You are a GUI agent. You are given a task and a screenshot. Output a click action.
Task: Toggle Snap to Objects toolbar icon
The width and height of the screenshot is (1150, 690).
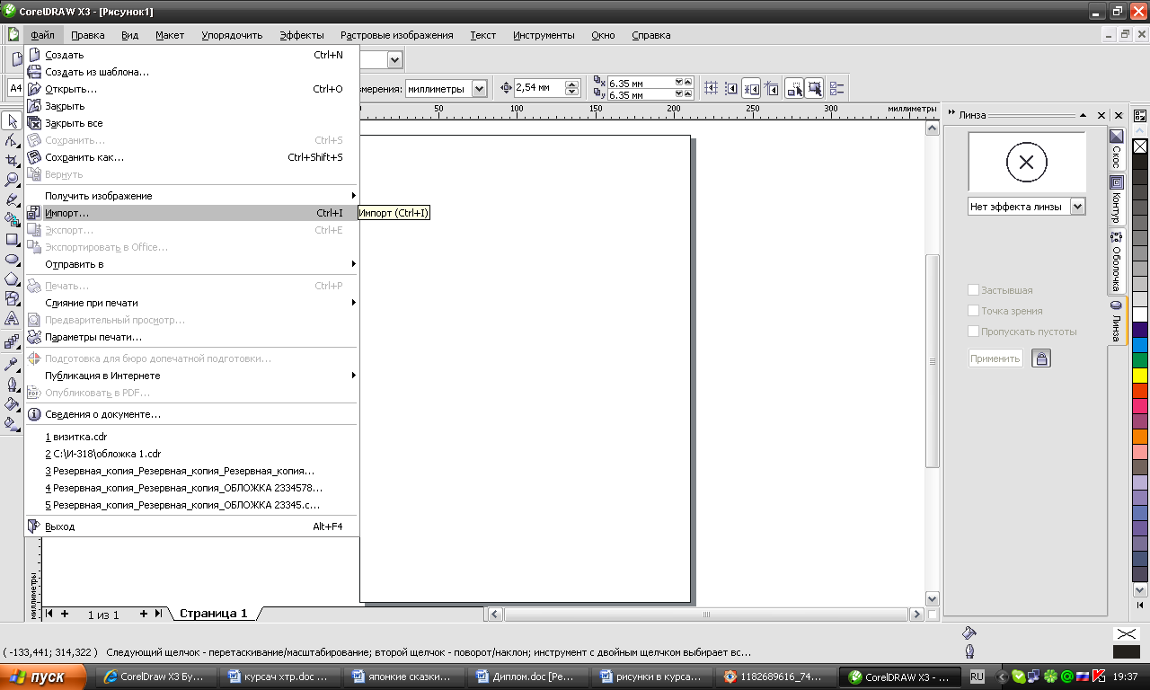coord(751,88)
